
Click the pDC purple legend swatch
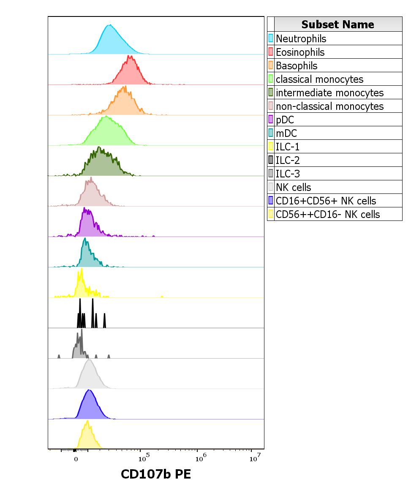pos(271,120)
